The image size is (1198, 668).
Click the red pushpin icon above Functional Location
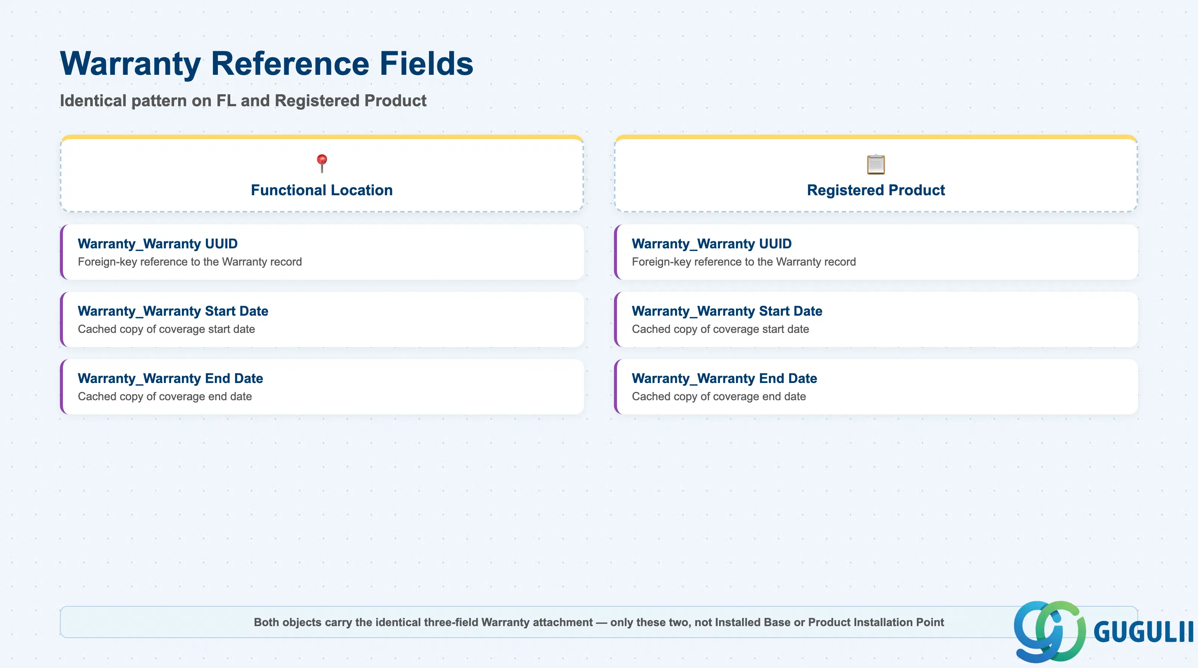coord(322,163)
